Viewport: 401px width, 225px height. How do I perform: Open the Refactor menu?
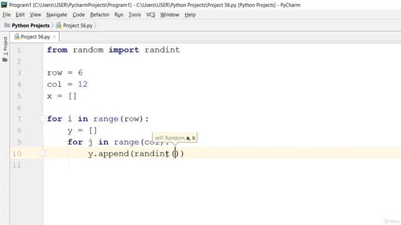[100, 15]
